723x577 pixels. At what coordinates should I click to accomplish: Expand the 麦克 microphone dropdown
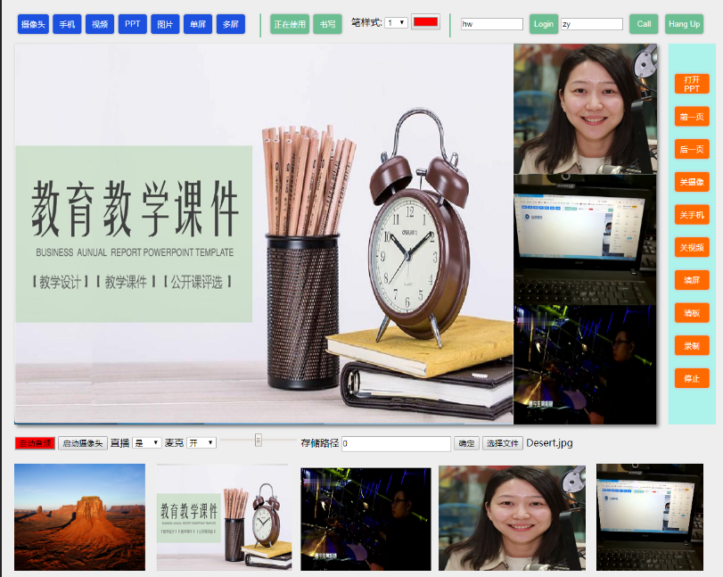point(201,442)
